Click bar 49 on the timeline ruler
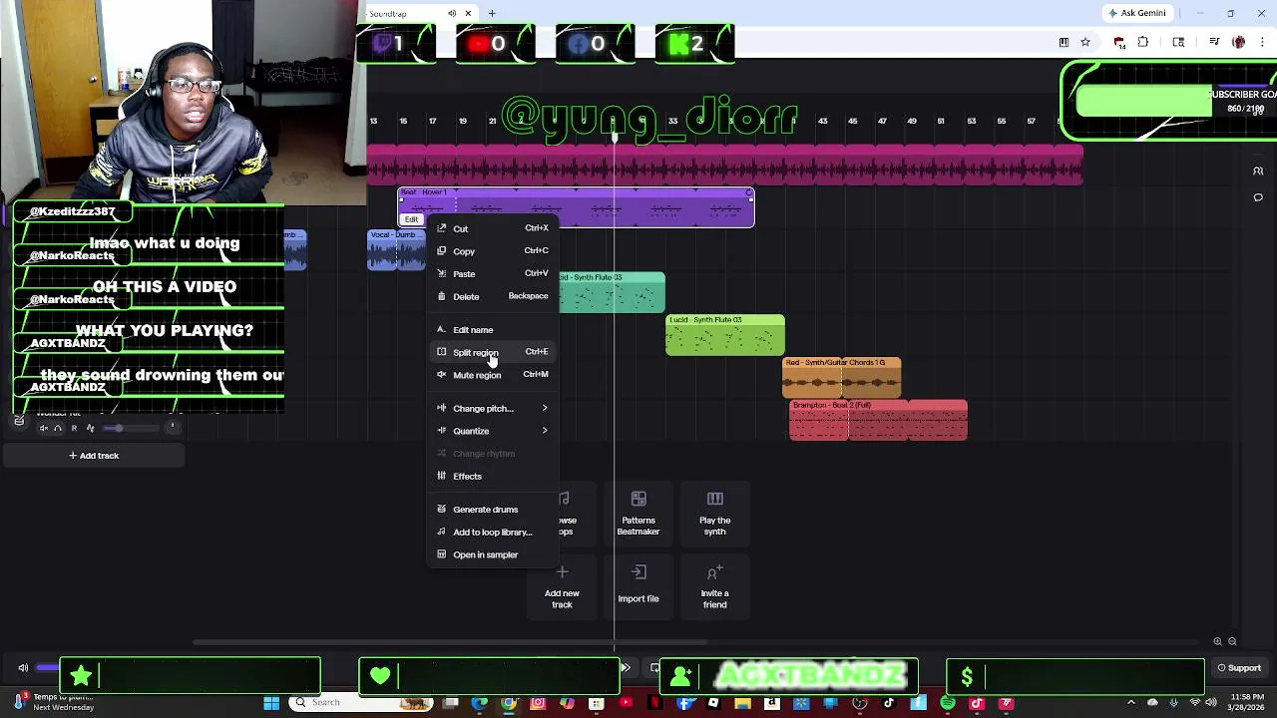The height and width of the screenshot is (718, 1277). coord(911,122)
